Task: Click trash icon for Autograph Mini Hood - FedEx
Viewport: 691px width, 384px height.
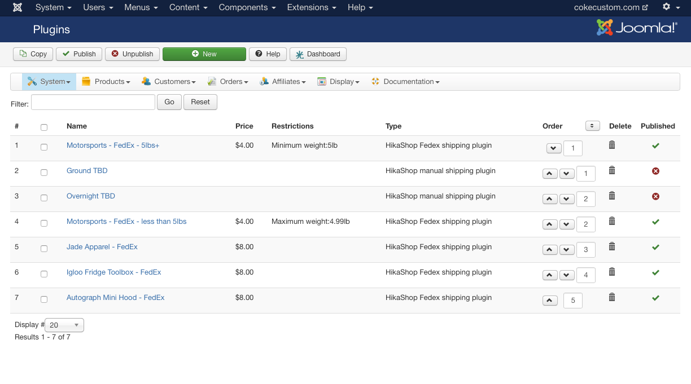Action: 612,297
